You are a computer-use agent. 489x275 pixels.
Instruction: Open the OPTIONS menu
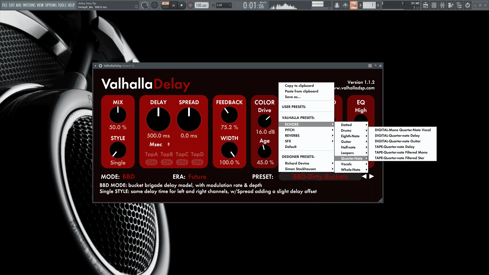pyautogui.click(x=51, y=5)
